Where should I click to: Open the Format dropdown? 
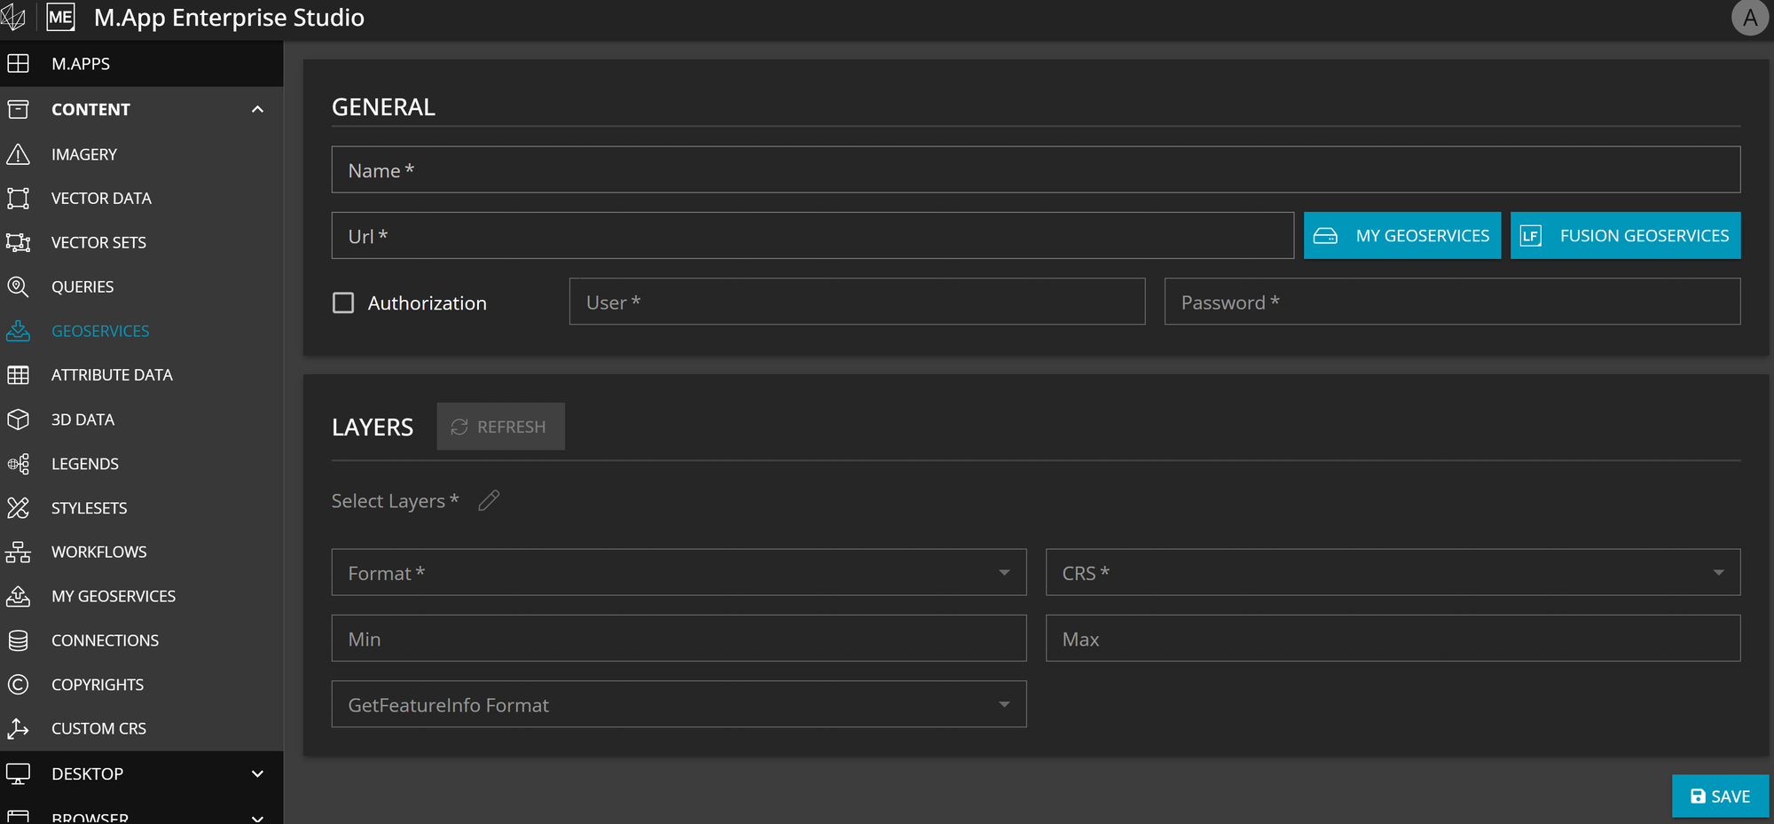679,572
